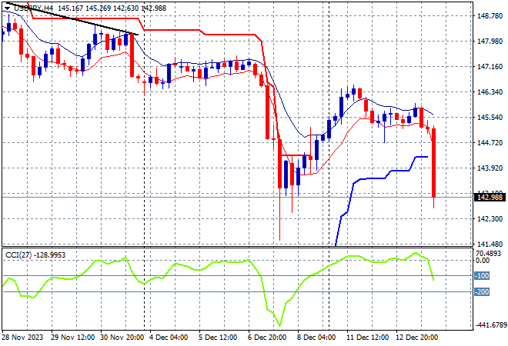Select the 12 Dec 20:00 time label
508x346 pixels.
coord(416,338)
